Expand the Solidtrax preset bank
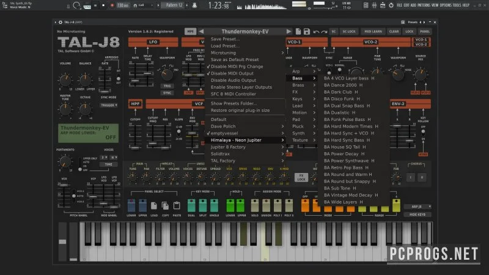The image size is (489, 275). coord(245,154)
